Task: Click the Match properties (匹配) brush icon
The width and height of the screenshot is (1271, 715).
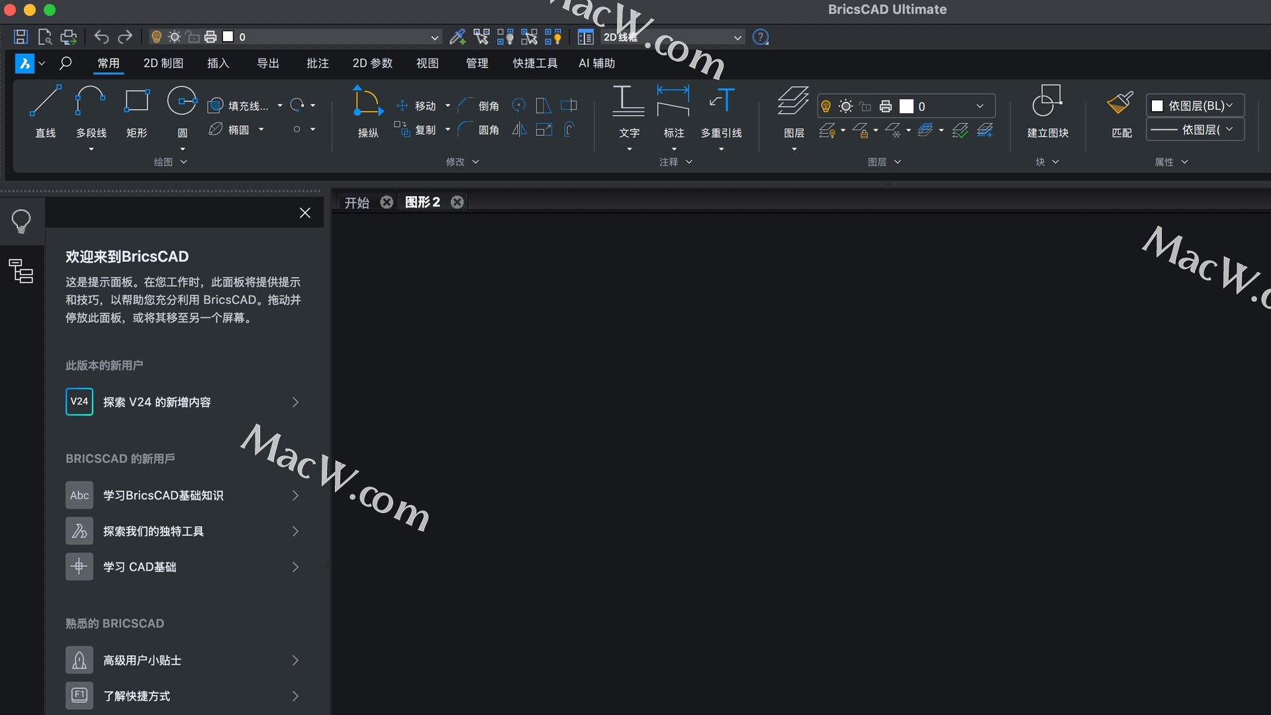Action: point(1120,103)
